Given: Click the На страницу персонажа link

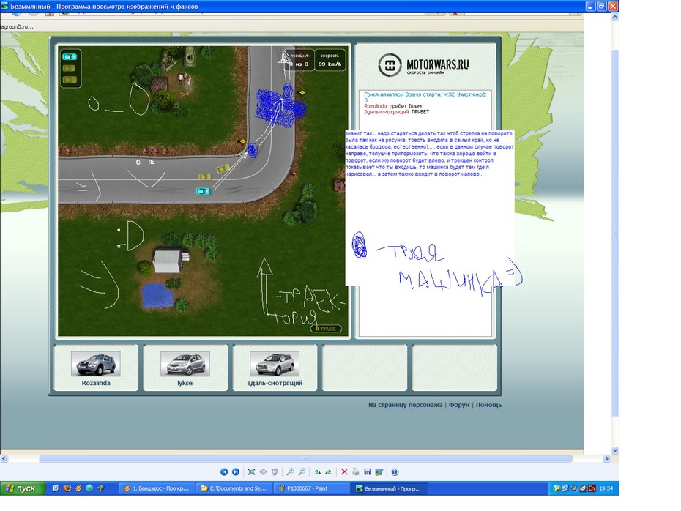Looking at the screenshot, I should point(405,405).
